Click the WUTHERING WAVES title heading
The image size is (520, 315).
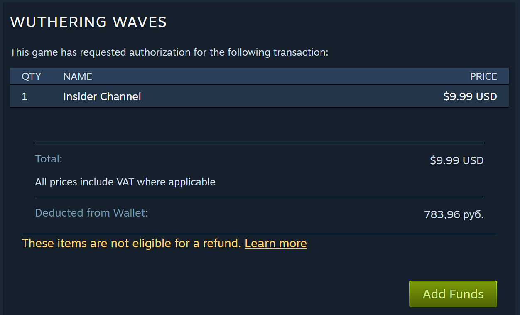pyautogui.click(x=88, y=22)
